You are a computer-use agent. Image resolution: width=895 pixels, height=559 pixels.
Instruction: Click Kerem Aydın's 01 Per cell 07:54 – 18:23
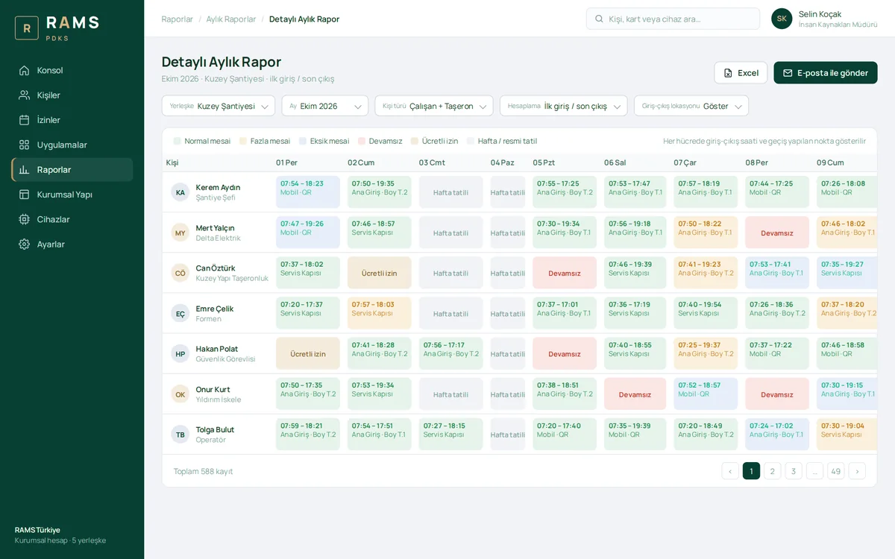(x=308, y=192)
